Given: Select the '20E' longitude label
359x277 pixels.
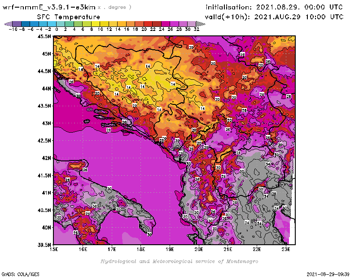Looking at the screenshot, I should (199, 249).
